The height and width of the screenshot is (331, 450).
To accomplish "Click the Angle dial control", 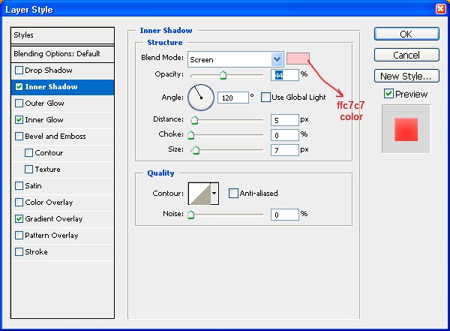I will (x=201, y=98).
